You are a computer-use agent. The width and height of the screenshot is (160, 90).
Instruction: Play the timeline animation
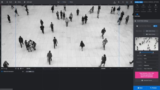[x=23, y=68]
